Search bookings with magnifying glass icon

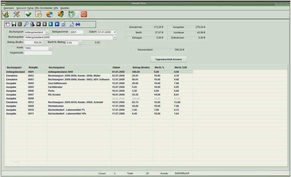(26, 24)
